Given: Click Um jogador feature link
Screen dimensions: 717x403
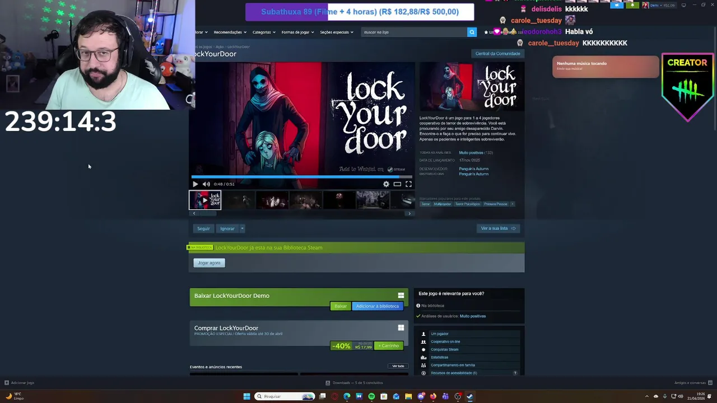Looking at the screenshot, I should 440,334.
